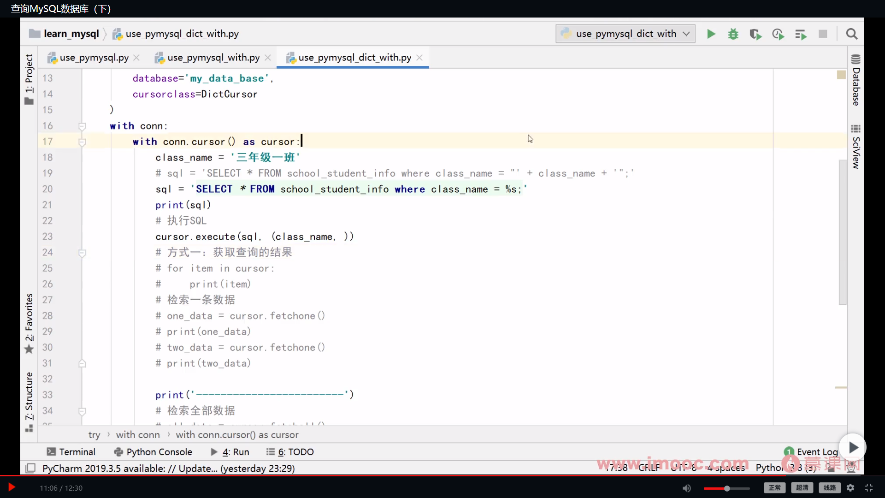This screenshot has width=885, height=498.
Task: Click the editor vertical scrollbar thumb
Action: click(843, 232)
